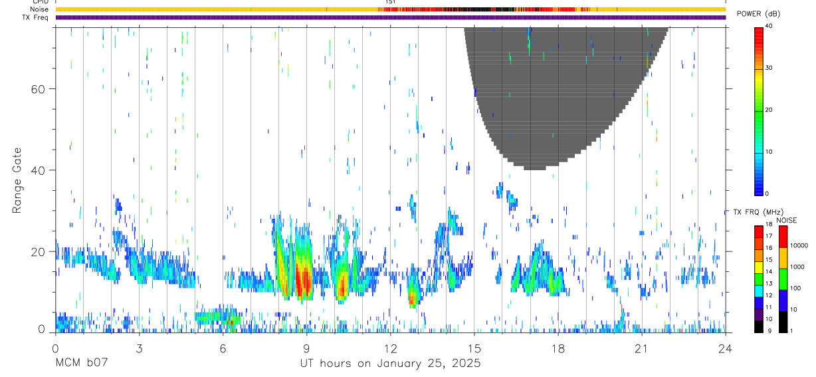This screenshot has width=816, height=377.
Task: Click the purple TX Freq strip above the plot
Action: tap(390, 17)
